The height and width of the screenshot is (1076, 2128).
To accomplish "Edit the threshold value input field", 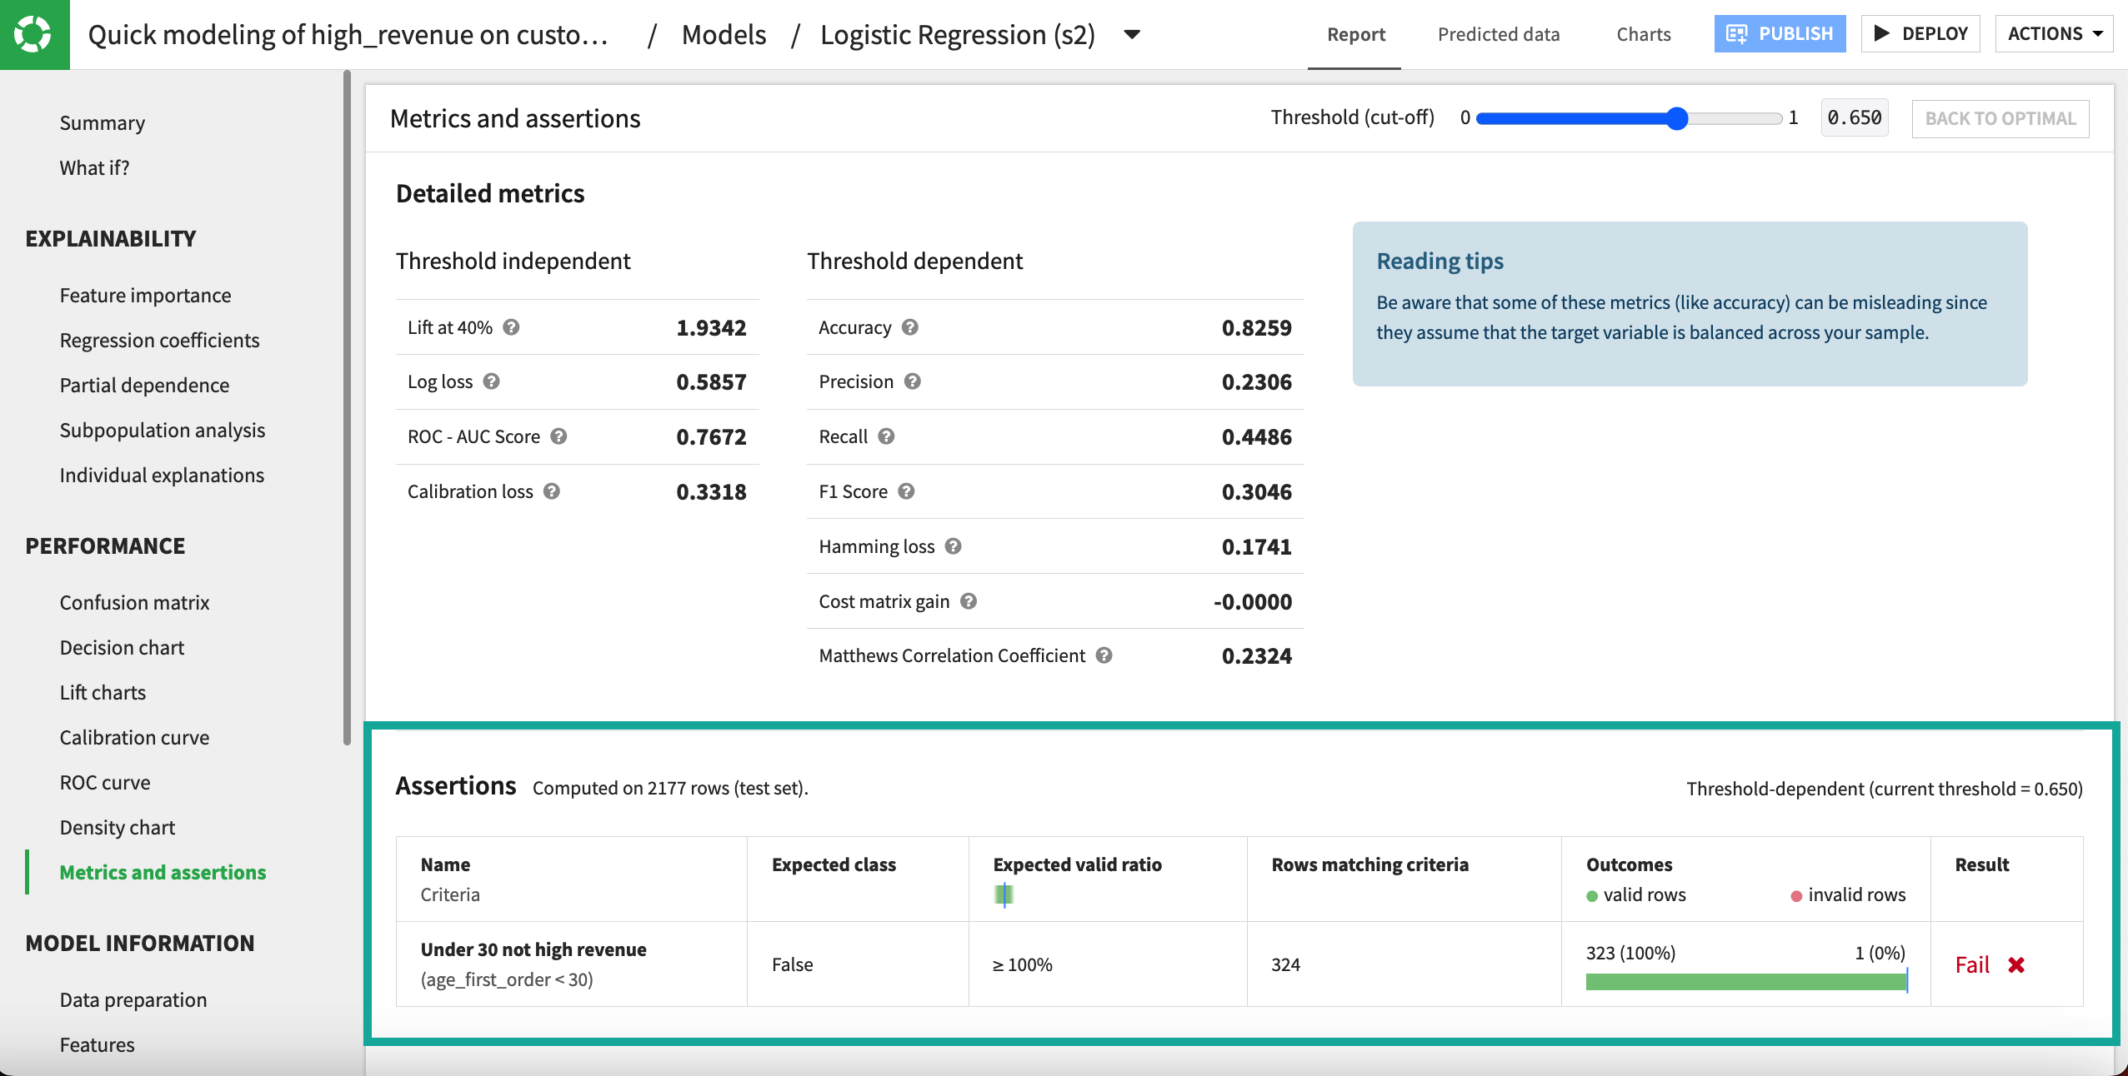I will click(x=1854, y=117).
